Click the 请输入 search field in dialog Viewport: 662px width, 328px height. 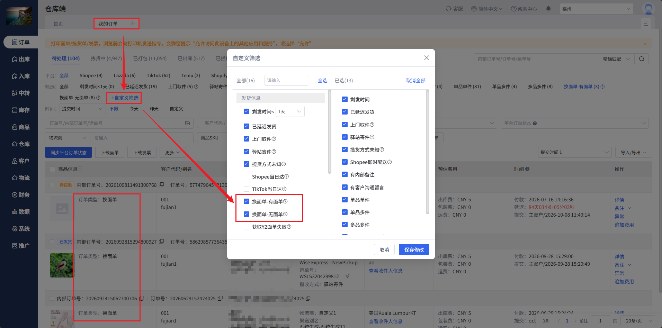coord(286,80)
